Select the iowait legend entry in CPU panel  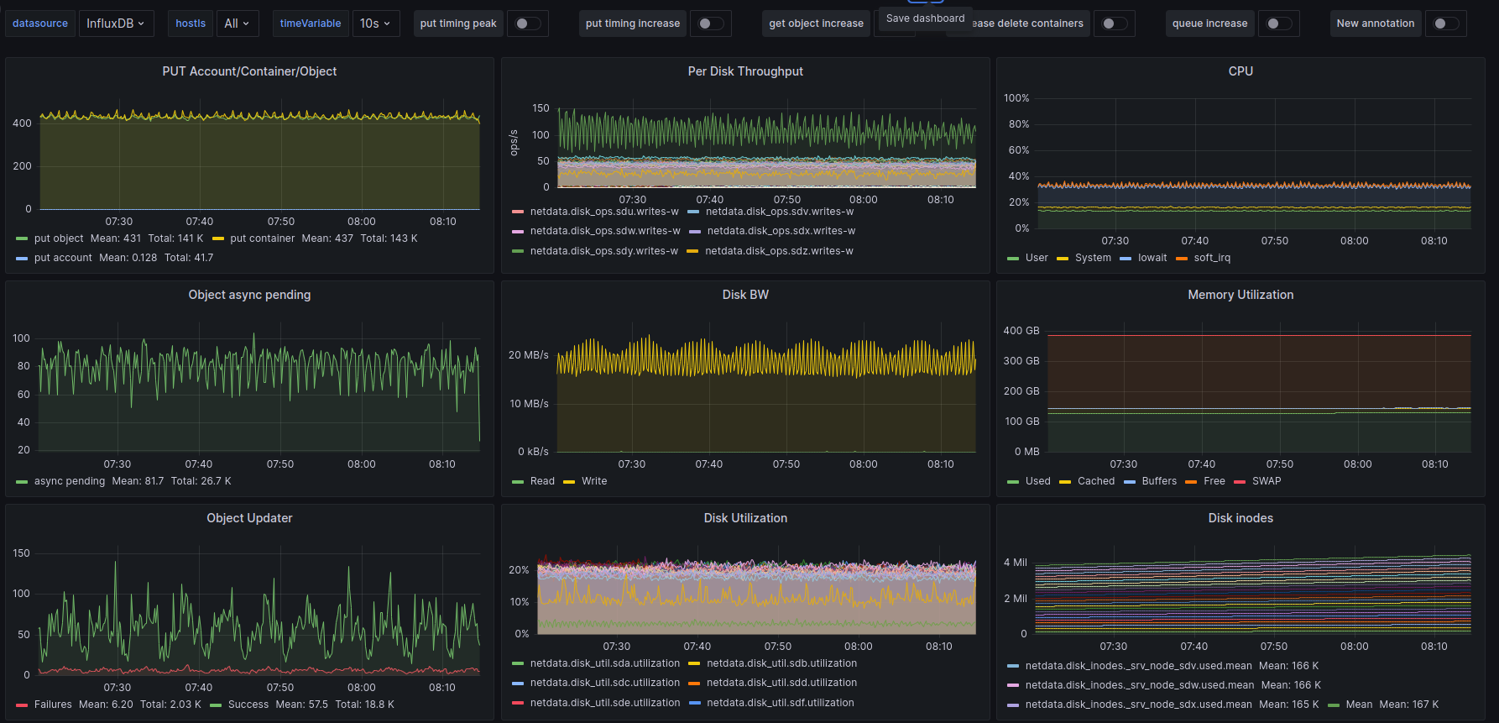pyautogui.click(x=1152, y=258)
